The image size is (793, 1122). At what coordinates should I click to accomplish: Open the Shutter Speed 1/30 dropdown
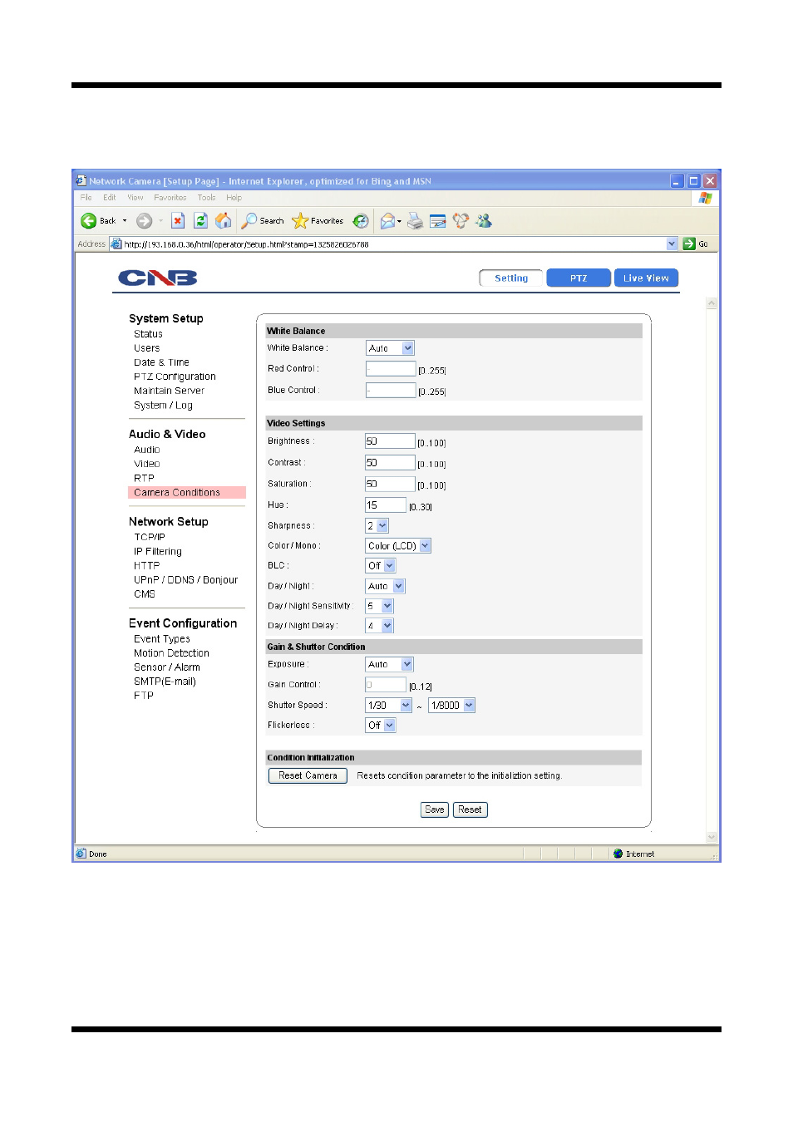pos(389,706)
